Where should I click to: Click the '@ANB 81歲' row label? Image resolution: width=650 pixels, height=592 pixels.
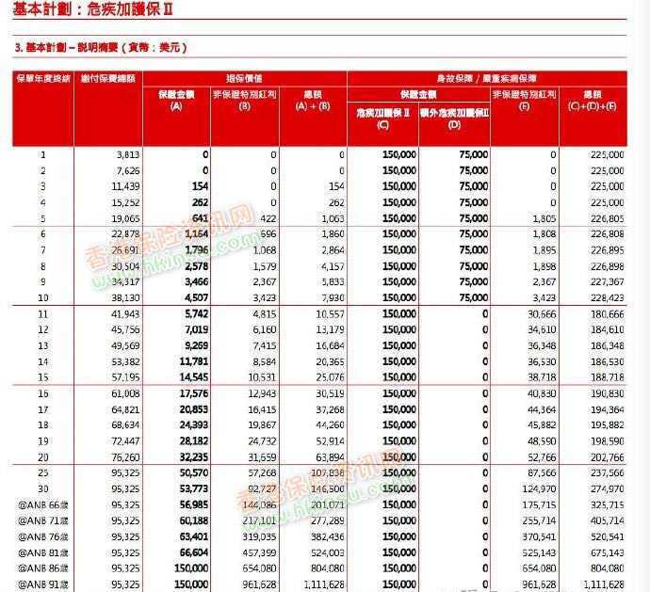[43, 552]
